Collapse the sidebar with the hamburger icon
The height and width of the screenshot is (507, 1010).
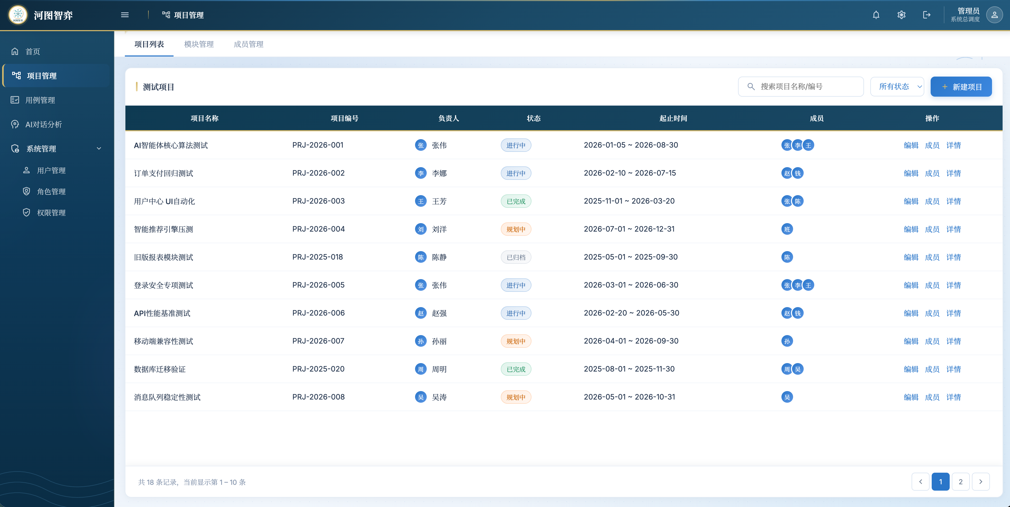[125, 15]
